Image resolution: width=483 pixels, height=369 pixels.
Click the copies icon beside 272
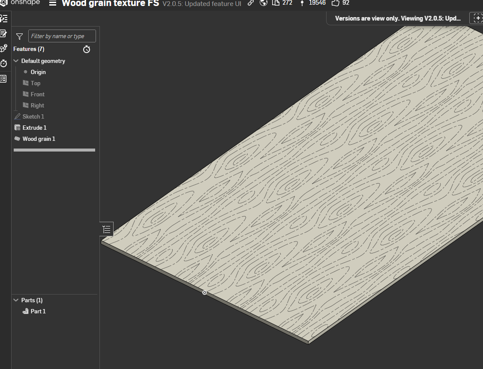pos(276,3)
